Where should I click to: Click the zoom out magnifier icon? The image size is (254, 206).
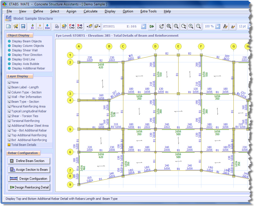tap(198, 27)
